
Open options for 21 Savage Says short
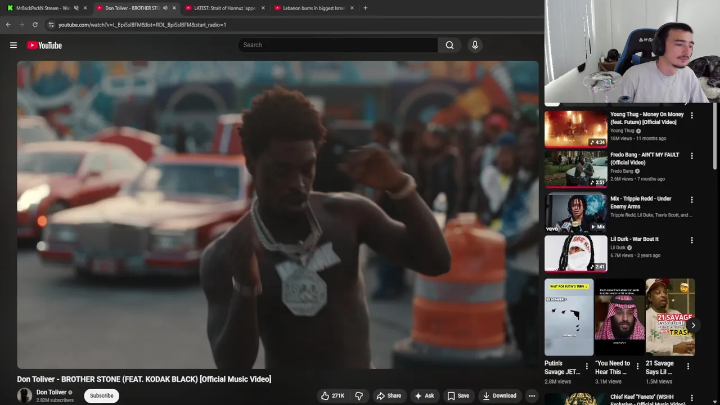688,366
